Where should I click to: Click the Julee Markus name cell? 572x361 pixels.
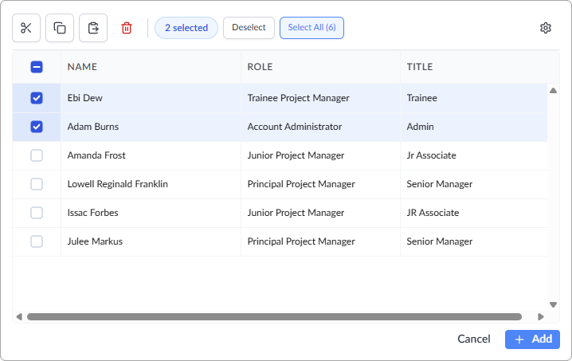click(x=151, y=241)
